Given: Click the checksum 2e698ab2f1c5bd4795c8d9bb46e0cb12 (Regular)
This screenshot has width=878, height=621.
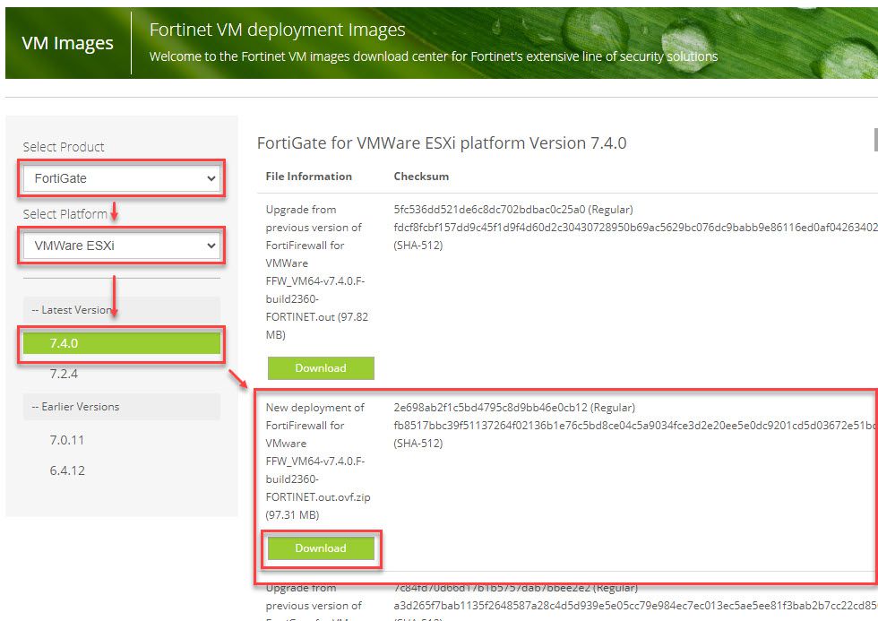Looking at the screenshot, I should point(514,408).
